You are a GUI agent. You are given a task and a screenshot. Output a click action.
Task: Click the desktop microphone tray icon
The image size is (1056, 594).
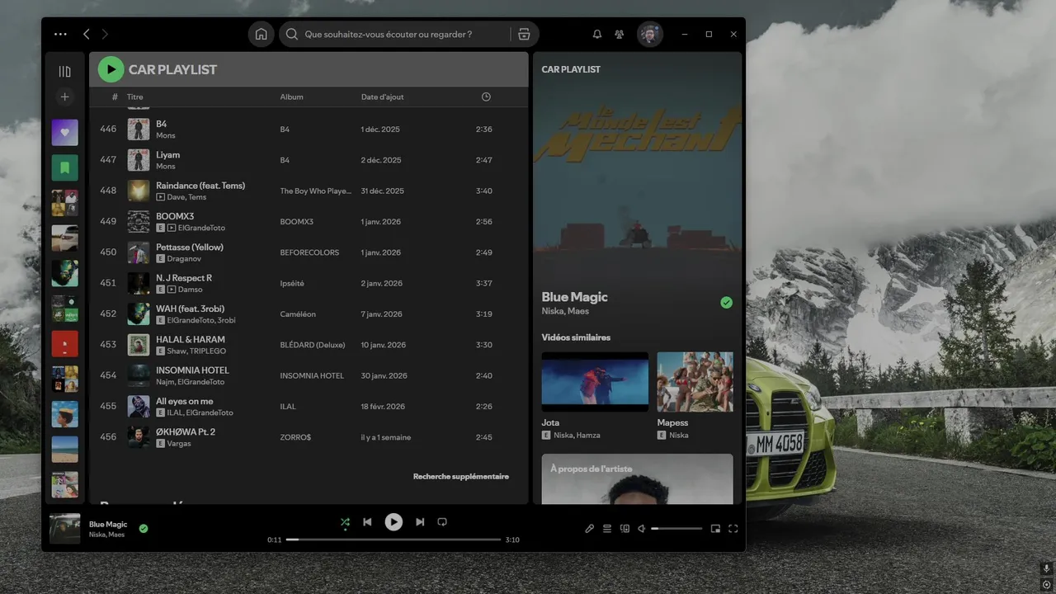click(x=1046, y=569)
